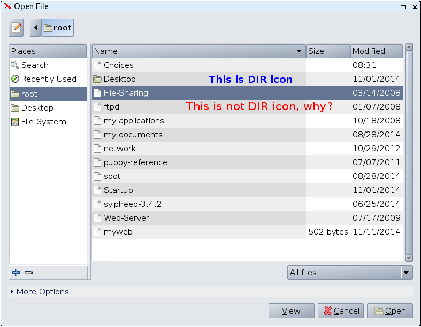421x327 pixels.
Task: Click the scrollbar up arrow
Action: point(409,47)
